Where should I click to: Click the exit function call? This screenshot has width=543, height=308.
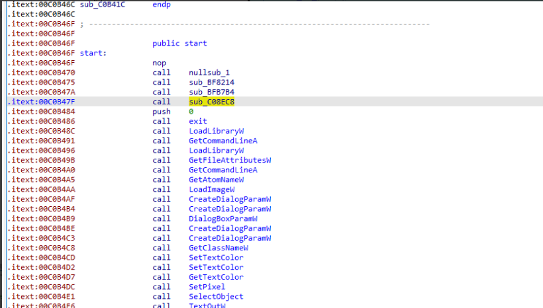(197, 121)
